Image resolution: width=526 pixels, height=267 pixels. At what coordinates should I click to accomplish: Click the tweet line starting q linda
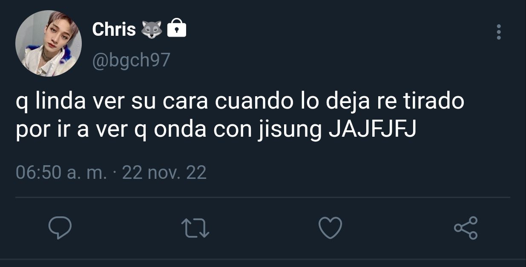click(240, 102)
